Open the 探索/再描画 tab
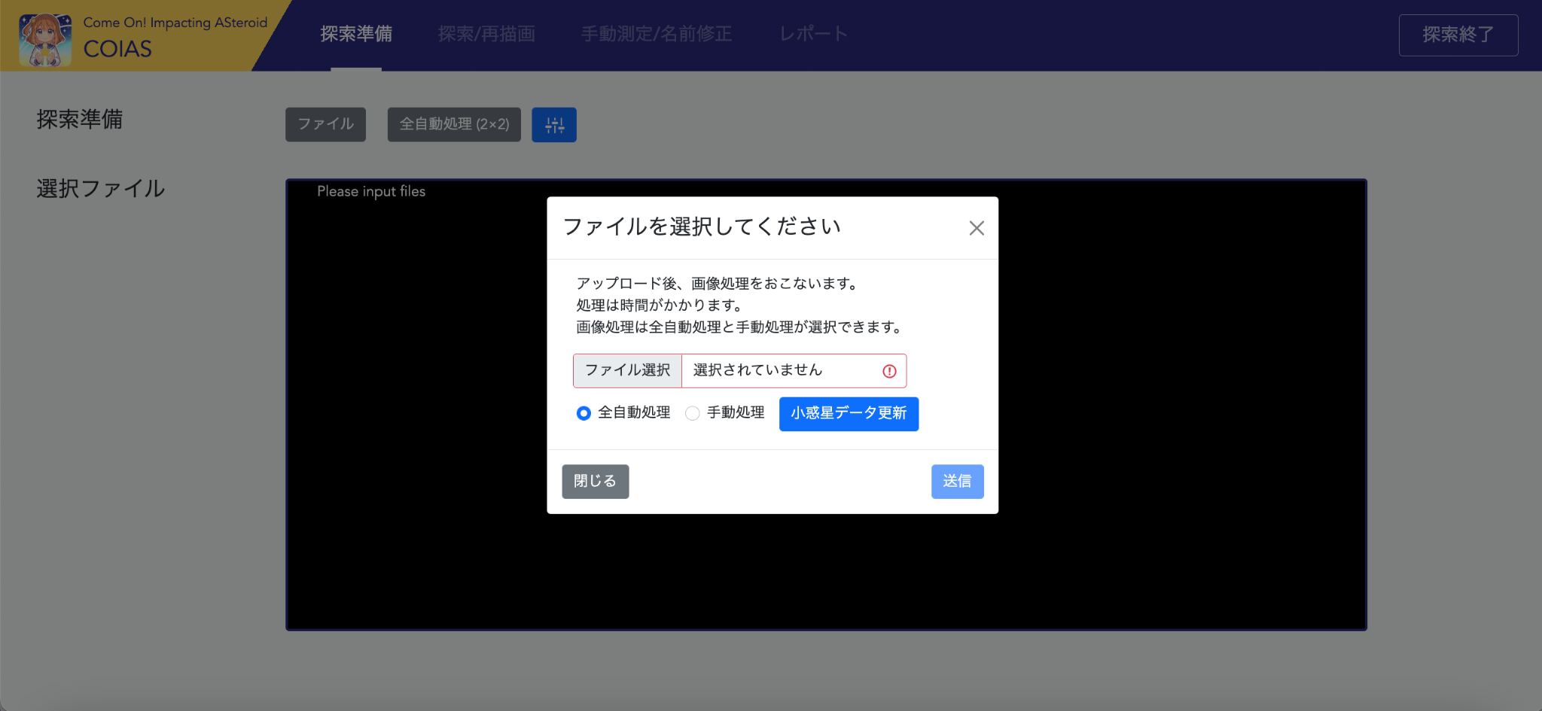1542x711 pixels. click(486, 35)
